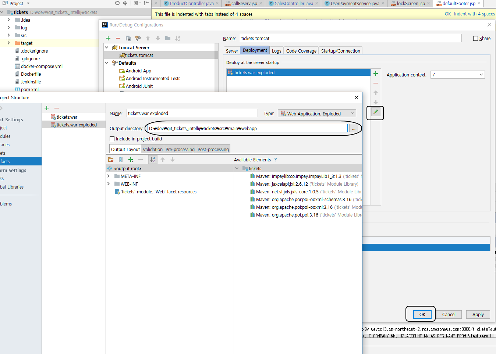Open the Post-processing tab
496x354 pixels.
point(213,149)
